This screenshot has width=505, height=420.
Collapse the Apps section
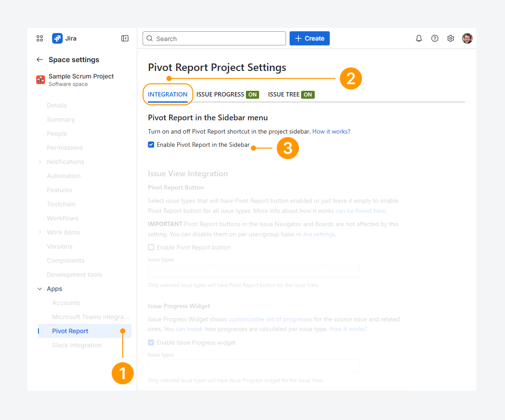[x=40, y=289]
